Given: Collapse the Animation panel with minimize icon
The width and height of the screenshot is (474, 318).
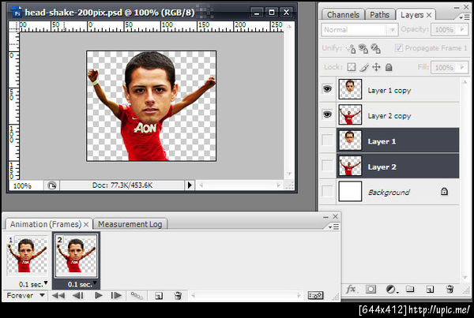Looking at the screenshot, I should tap(325, 217).
